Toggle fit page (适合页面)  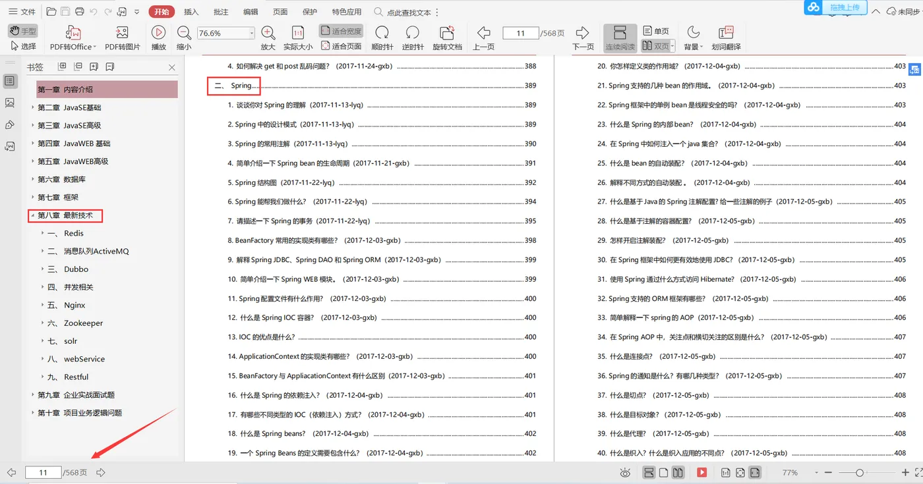pyautogui.click(x=341, y=46)
